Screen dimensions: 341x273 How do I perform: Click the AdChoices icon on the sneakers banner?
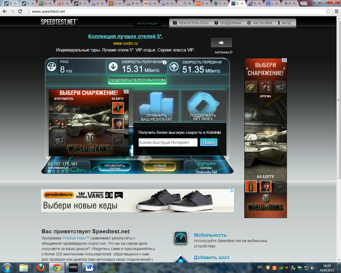[232, 191]
